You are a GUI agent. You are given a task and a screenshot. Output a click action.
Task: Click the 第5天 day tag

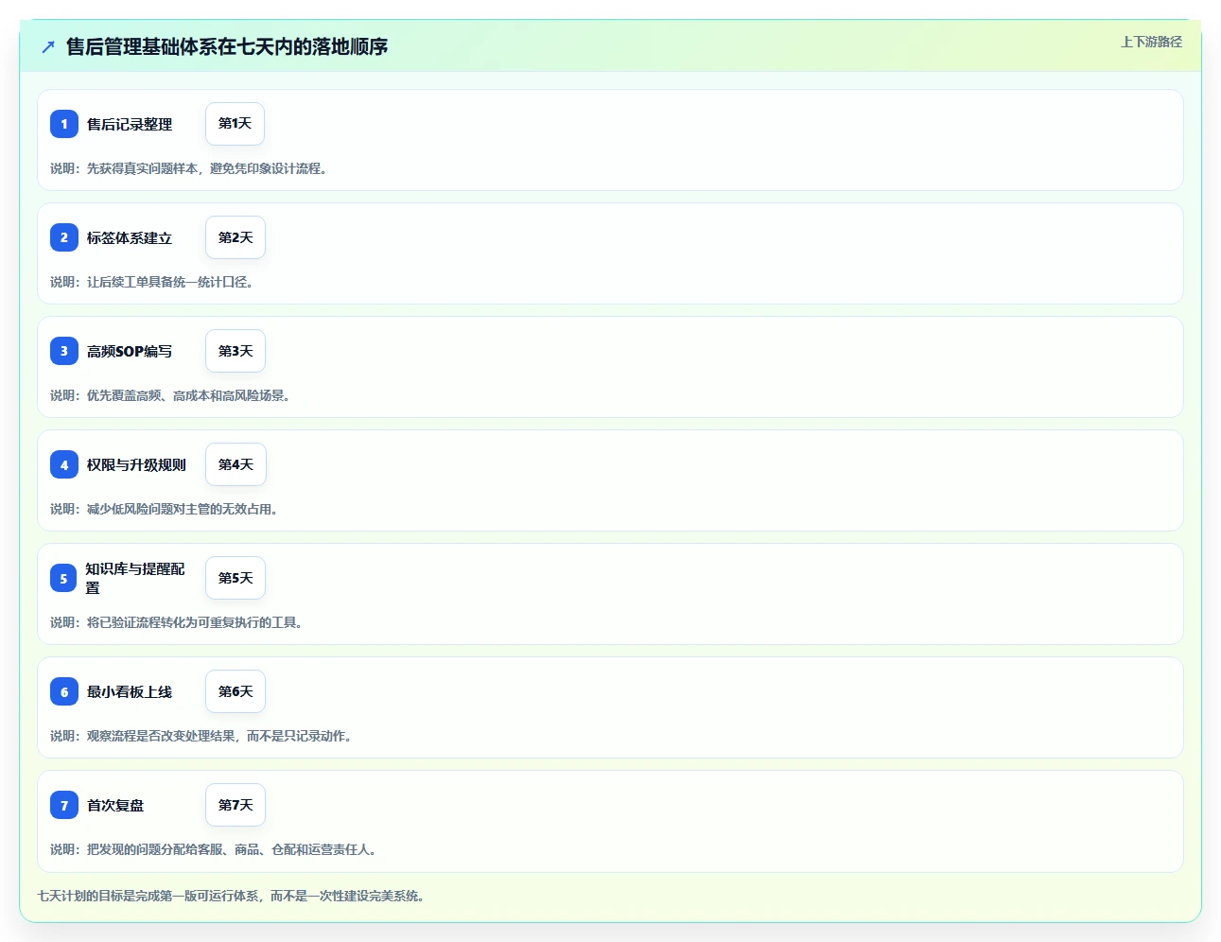(x=235, y=578)
